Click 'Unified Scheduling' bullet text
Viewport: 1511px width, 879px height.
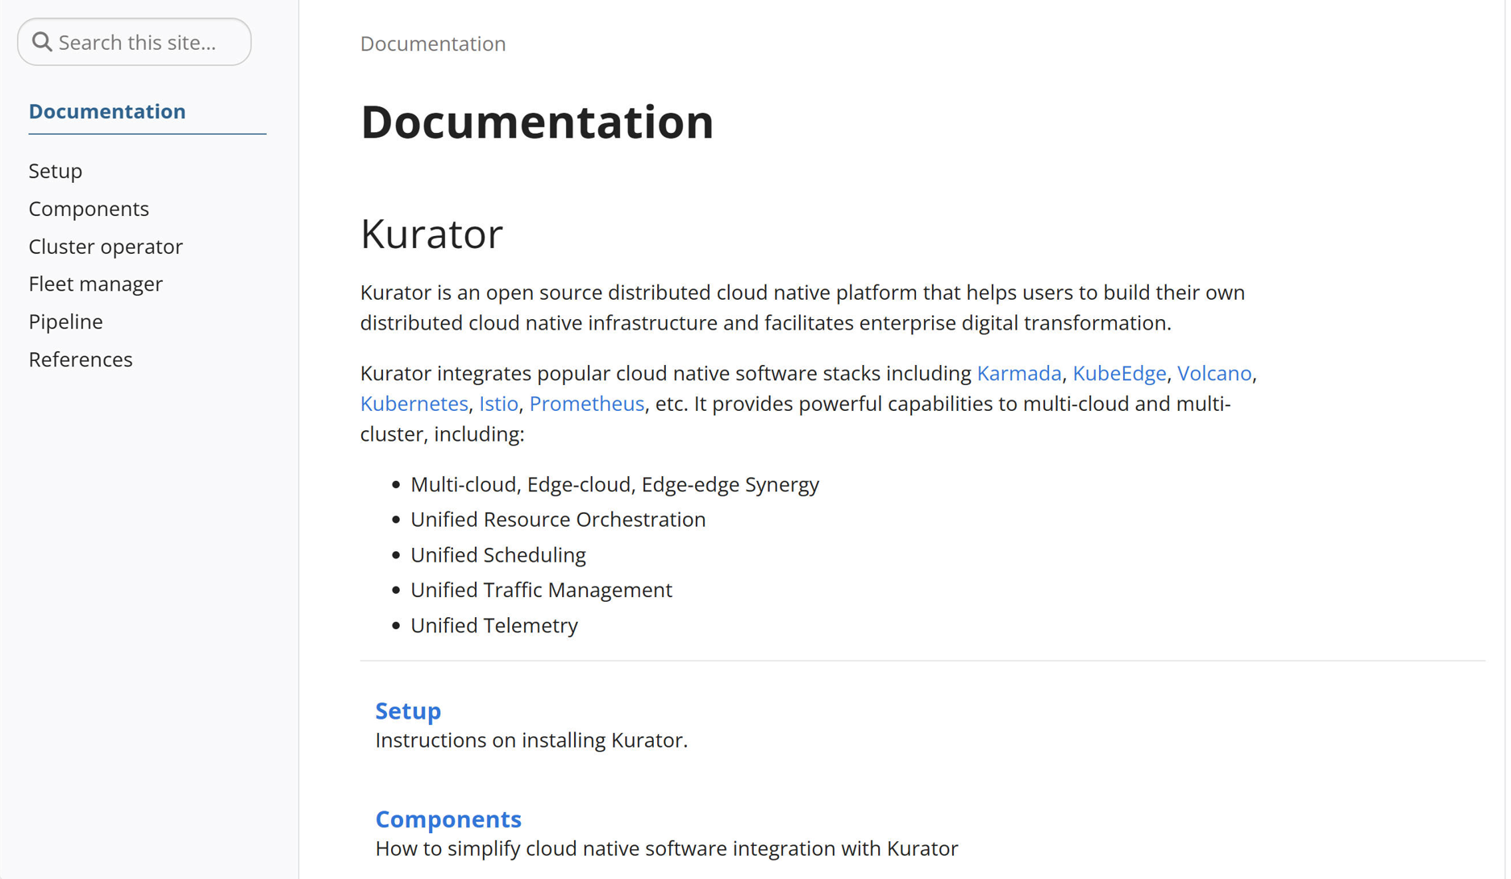[x=498, y=555]
